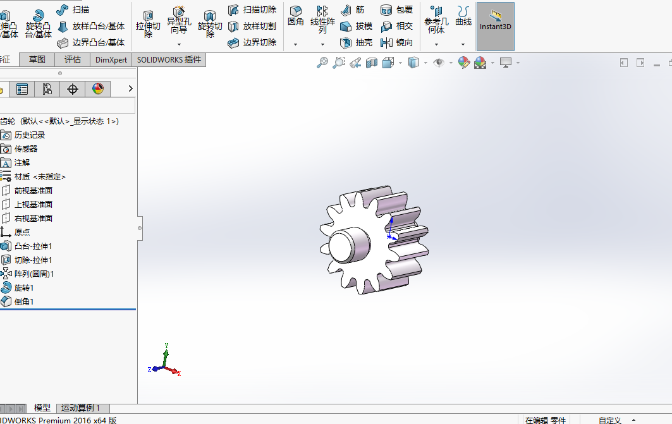This screenshot has height=424, width=672.
Task: Open Display Style cube icon
Action: click(413, 63)
